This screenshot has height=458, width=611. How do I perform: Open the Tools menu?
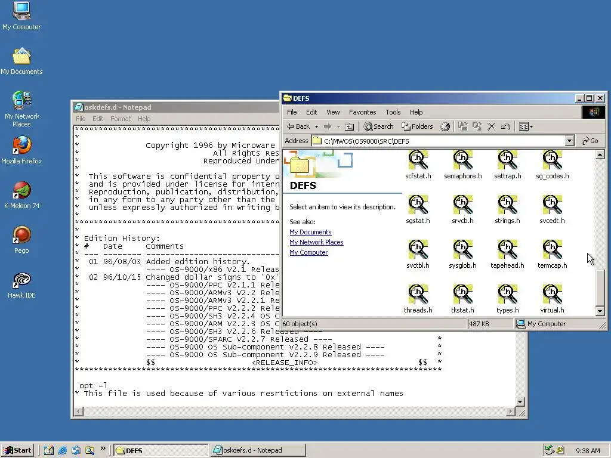393,112
